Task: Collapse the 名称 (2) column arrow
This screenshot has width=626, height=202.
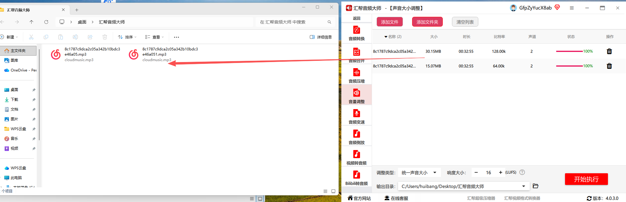Action: (386, 37)
